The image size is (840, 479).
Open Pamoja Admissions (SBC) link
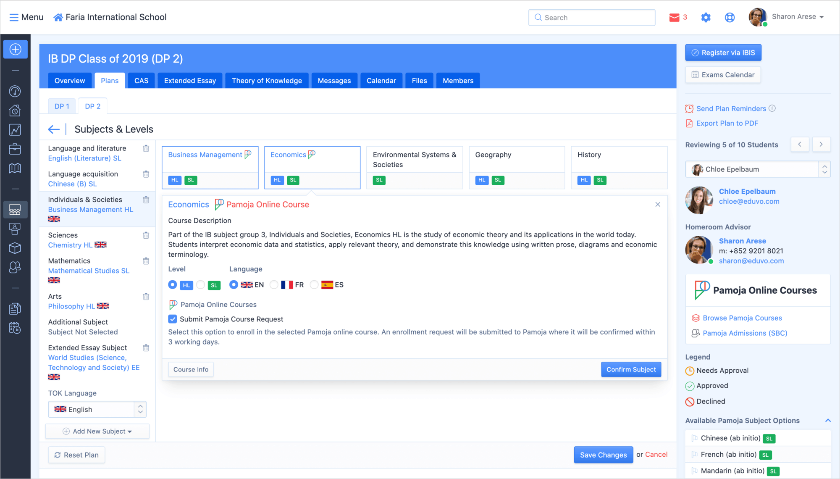(x=745, y=333)
